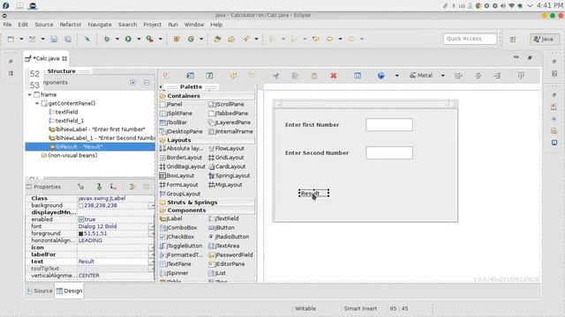Select JTextField in the palette

(223, 218)
